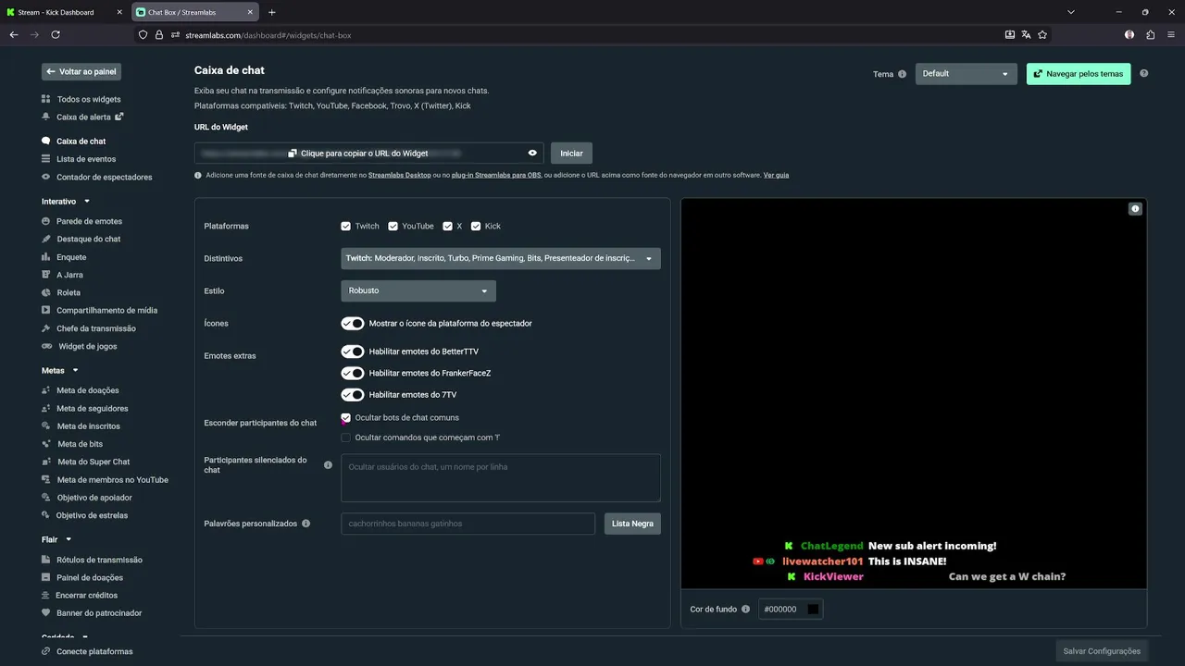This screenshot has height=666, width=1185.
Task: Click the Todos os widgets grid icon
Action: click(46, 99)
